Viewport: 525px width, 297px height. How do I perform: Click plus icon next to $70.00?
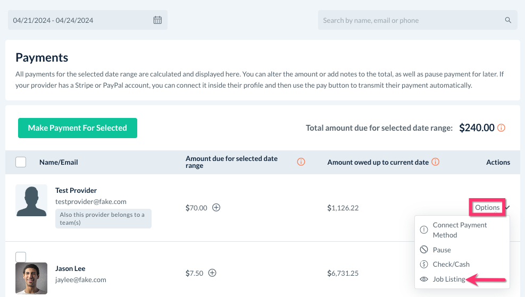216,208
